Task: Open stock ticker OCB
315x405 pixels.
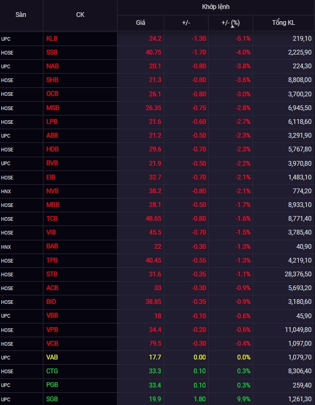Action: click(52, 94)
